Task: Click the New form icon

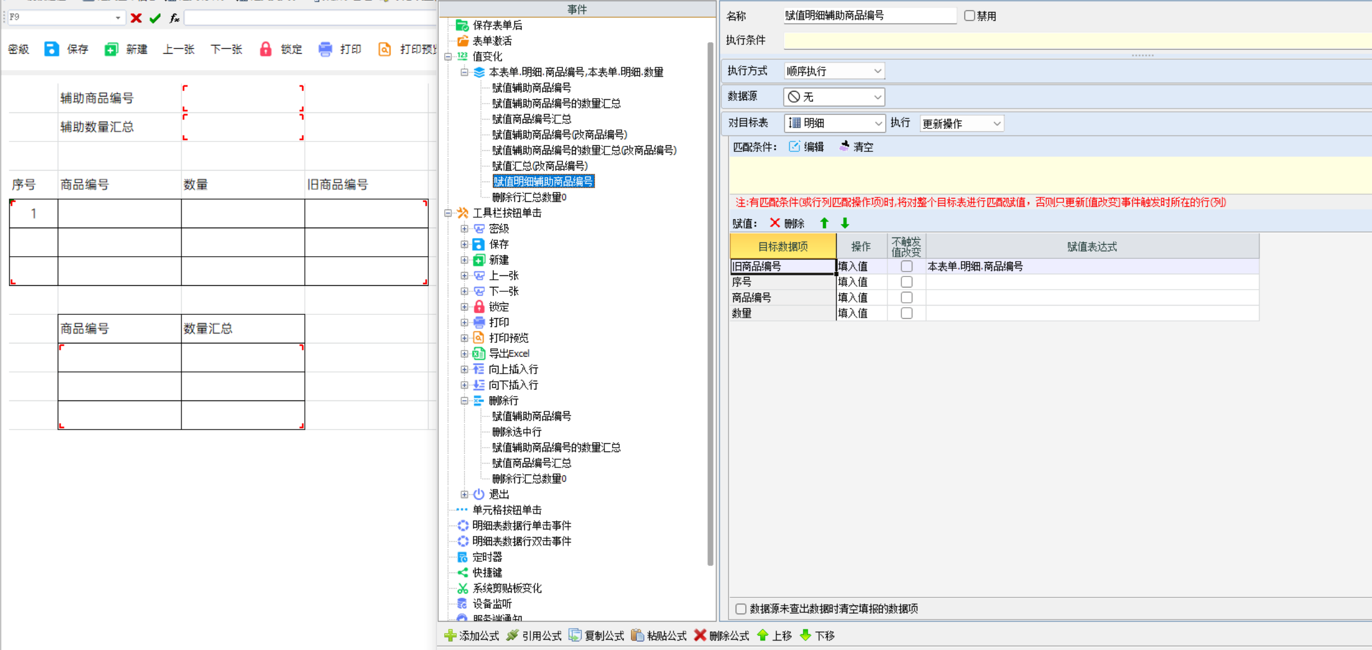Action: coord(111,49)
